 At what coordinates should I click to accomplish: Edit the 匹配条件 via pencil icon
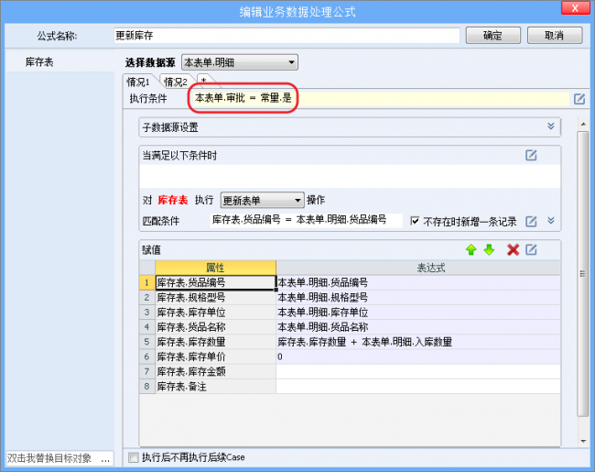531,221
